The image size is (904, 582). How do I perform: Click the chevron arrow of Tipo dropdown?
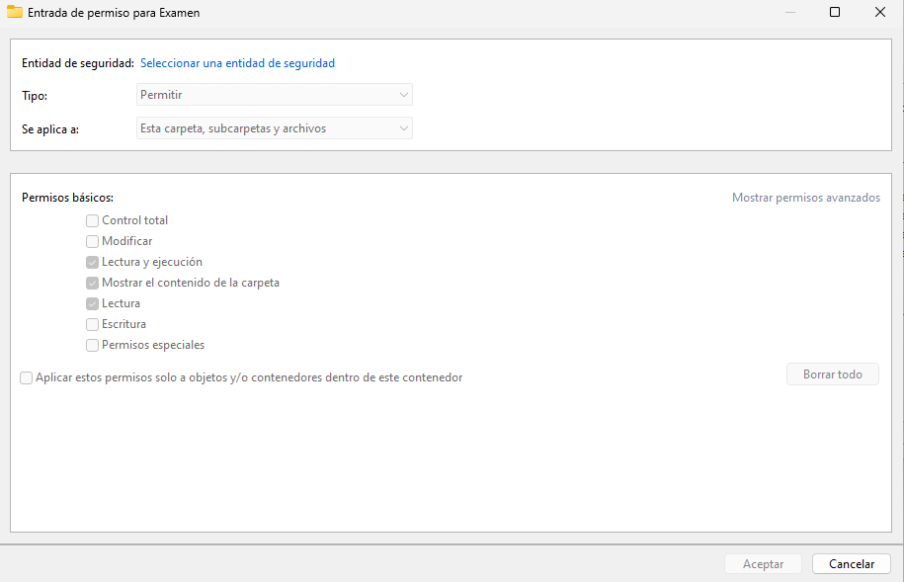[403, 95]
